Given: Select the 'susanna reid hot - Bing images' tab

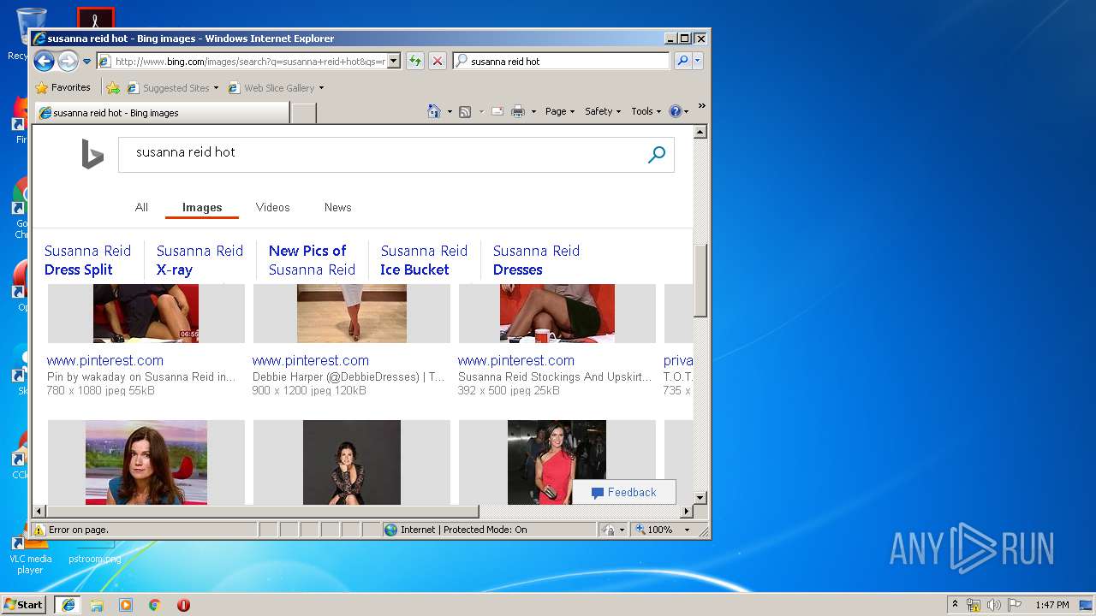Looking at the screenshot, I should point(163,112).
